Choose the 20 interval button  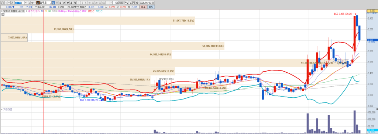click(x=93, y=3)
